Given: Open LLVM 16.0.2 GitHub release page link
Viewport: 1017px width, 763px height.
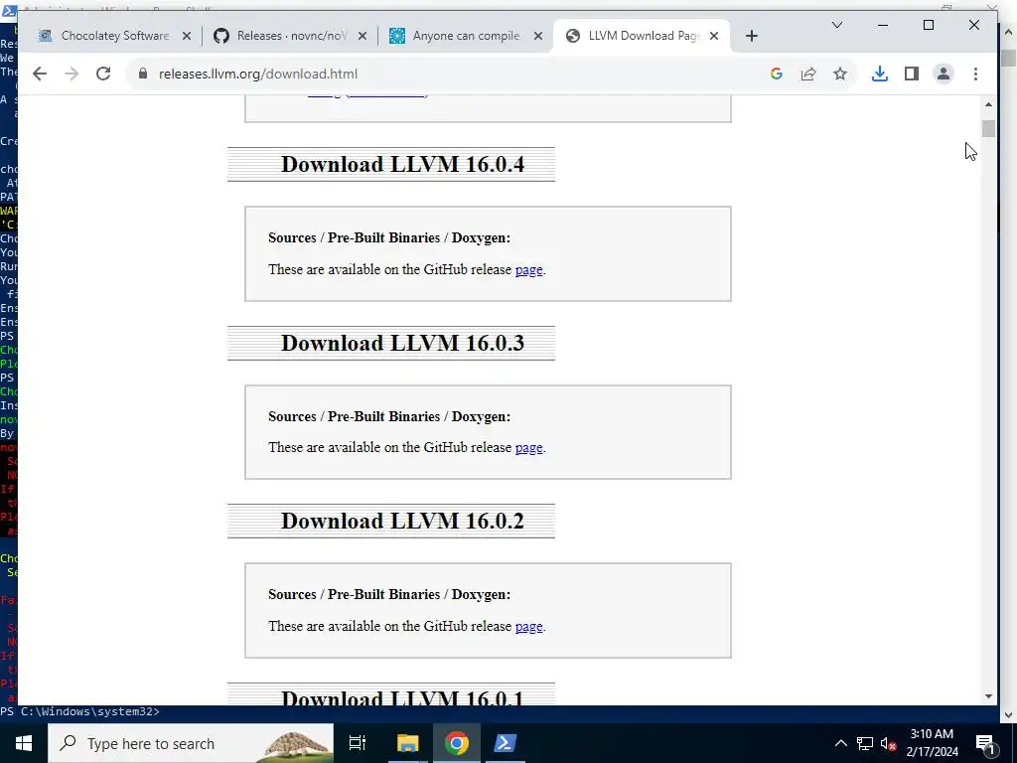Looking at the screenshot, I should pos(528,627).
